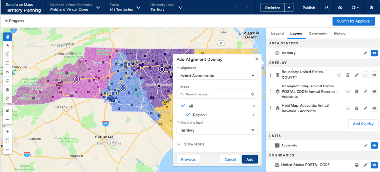Open the header settings gear
This screenshot has width=380, height=172.
tap(371, 8)
